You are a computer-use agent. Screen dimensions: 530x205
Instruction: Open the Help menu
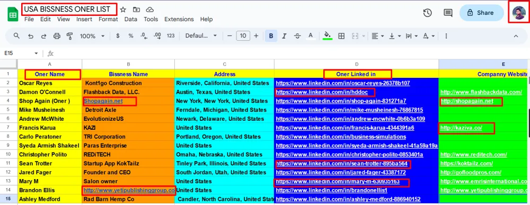coord(206,19)
